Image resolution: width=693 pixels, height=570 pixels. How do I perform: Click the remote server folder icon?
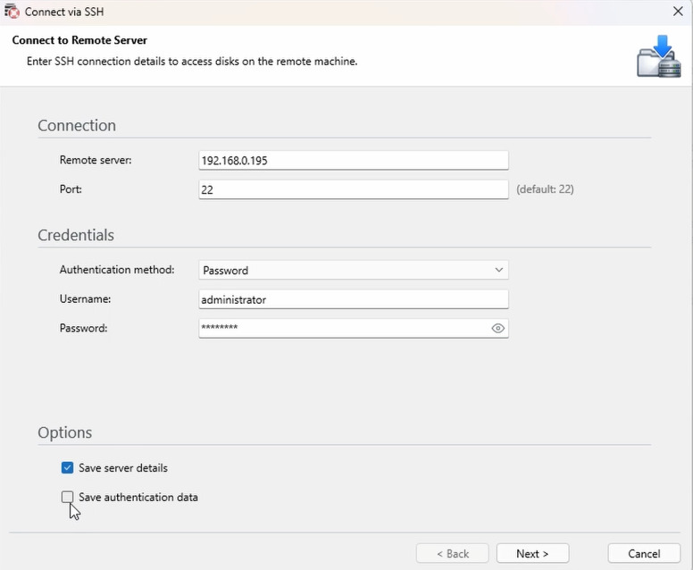pyautogui.click(x=658, y=56)
